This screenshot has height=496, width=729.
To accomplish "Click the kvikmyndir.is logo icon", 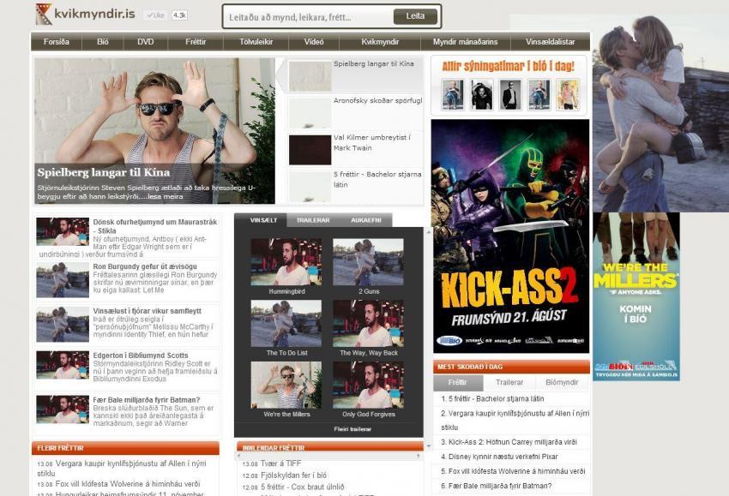I will [44, 14].
